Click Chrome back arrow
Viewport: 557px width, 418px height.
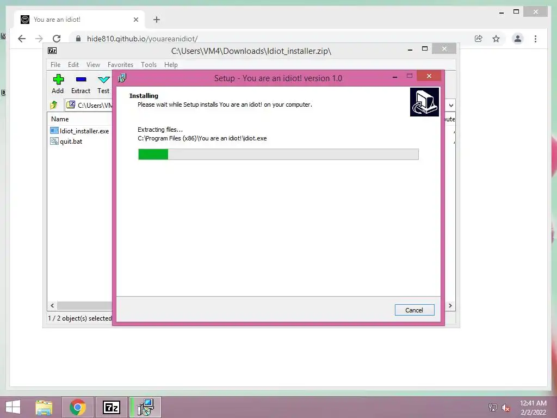pos(22,39)
